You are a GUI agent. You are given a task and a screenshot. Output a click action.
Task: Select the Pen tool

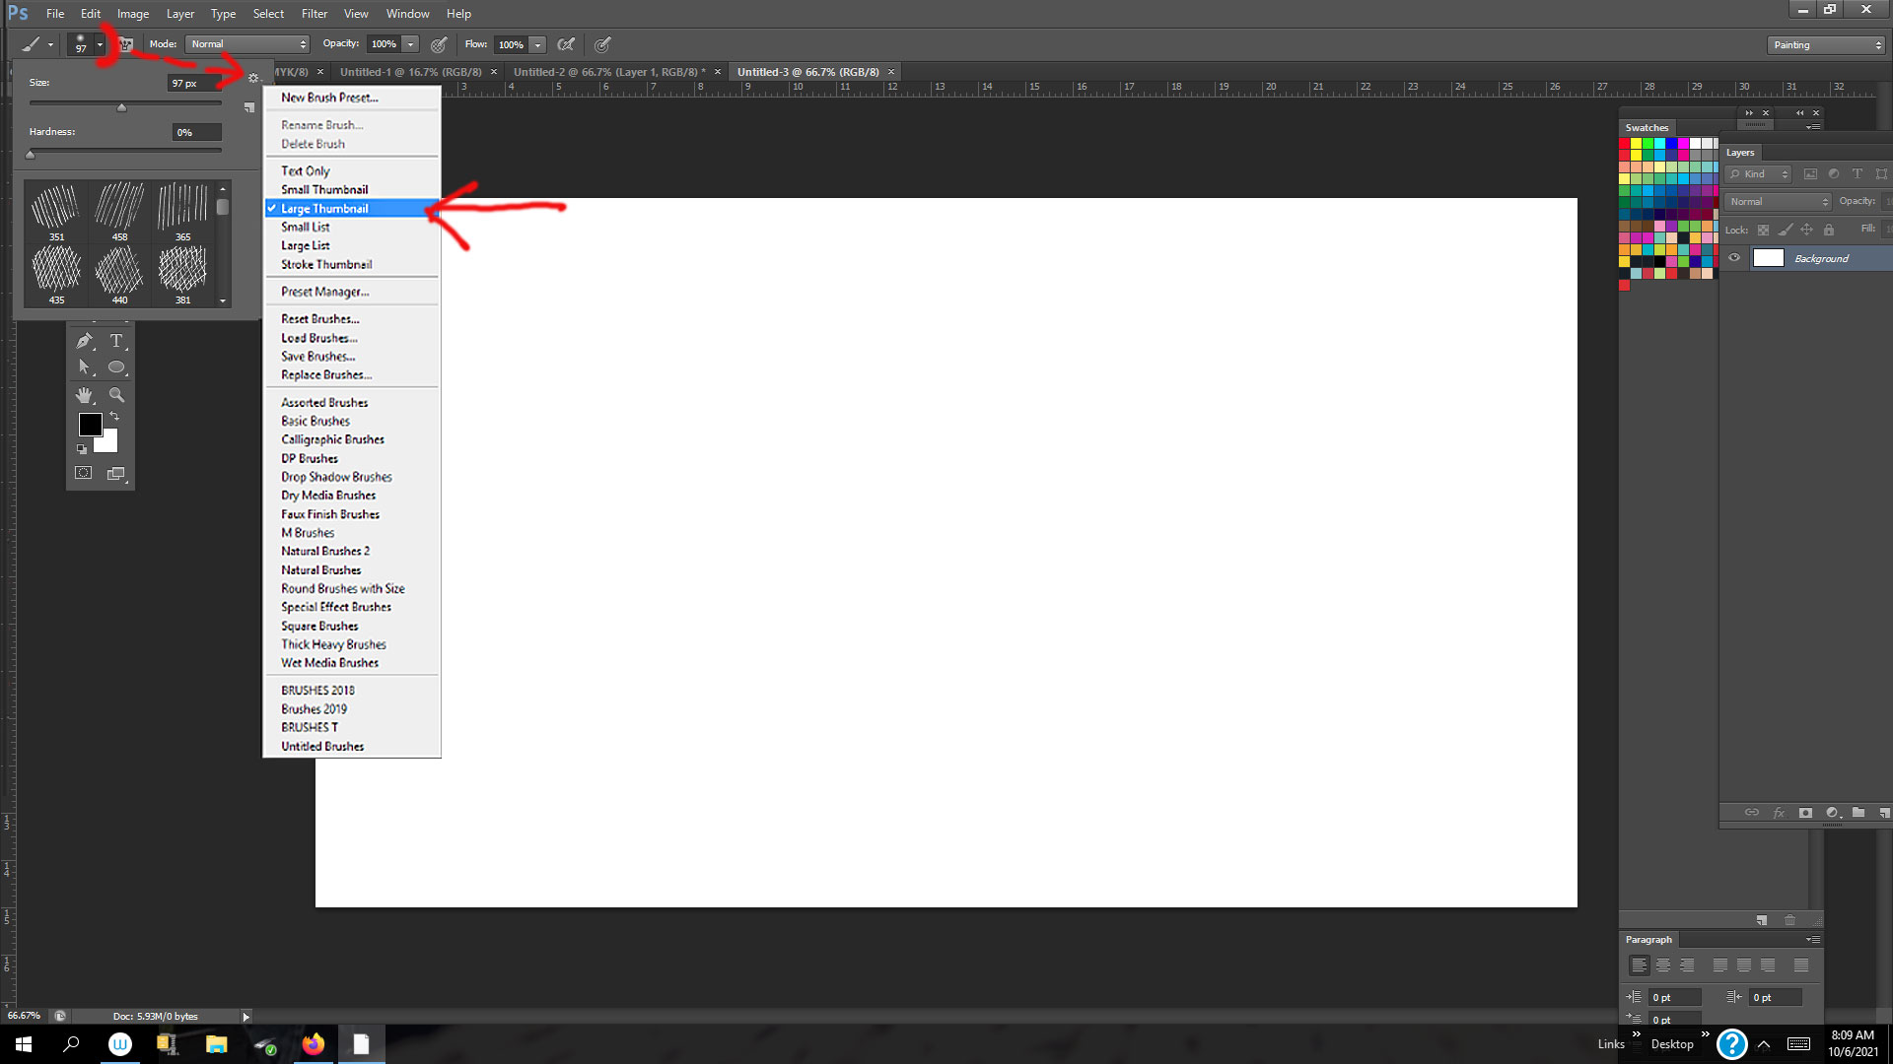click(84, 341)
